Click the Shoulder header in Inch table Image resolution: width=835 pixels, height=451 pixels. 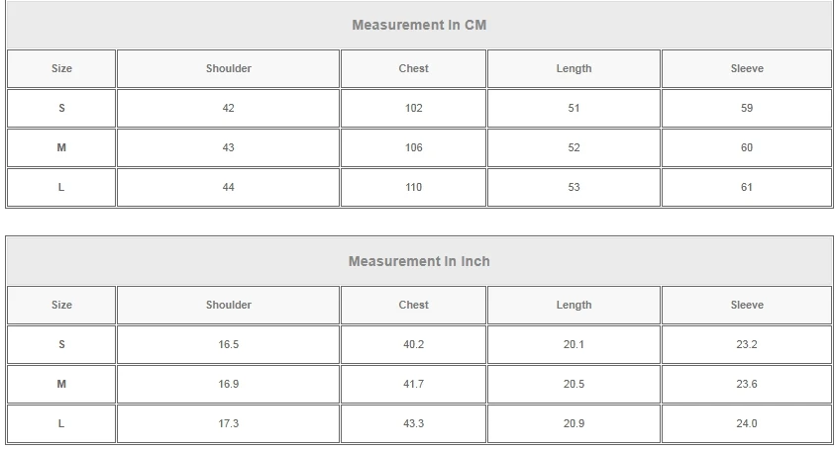pyautogui.click(x=229, y=305)
